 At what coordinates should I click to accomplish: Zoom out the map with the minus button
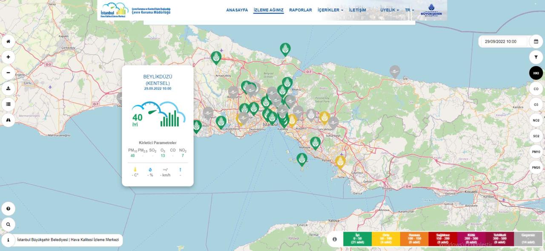[8, 73]
